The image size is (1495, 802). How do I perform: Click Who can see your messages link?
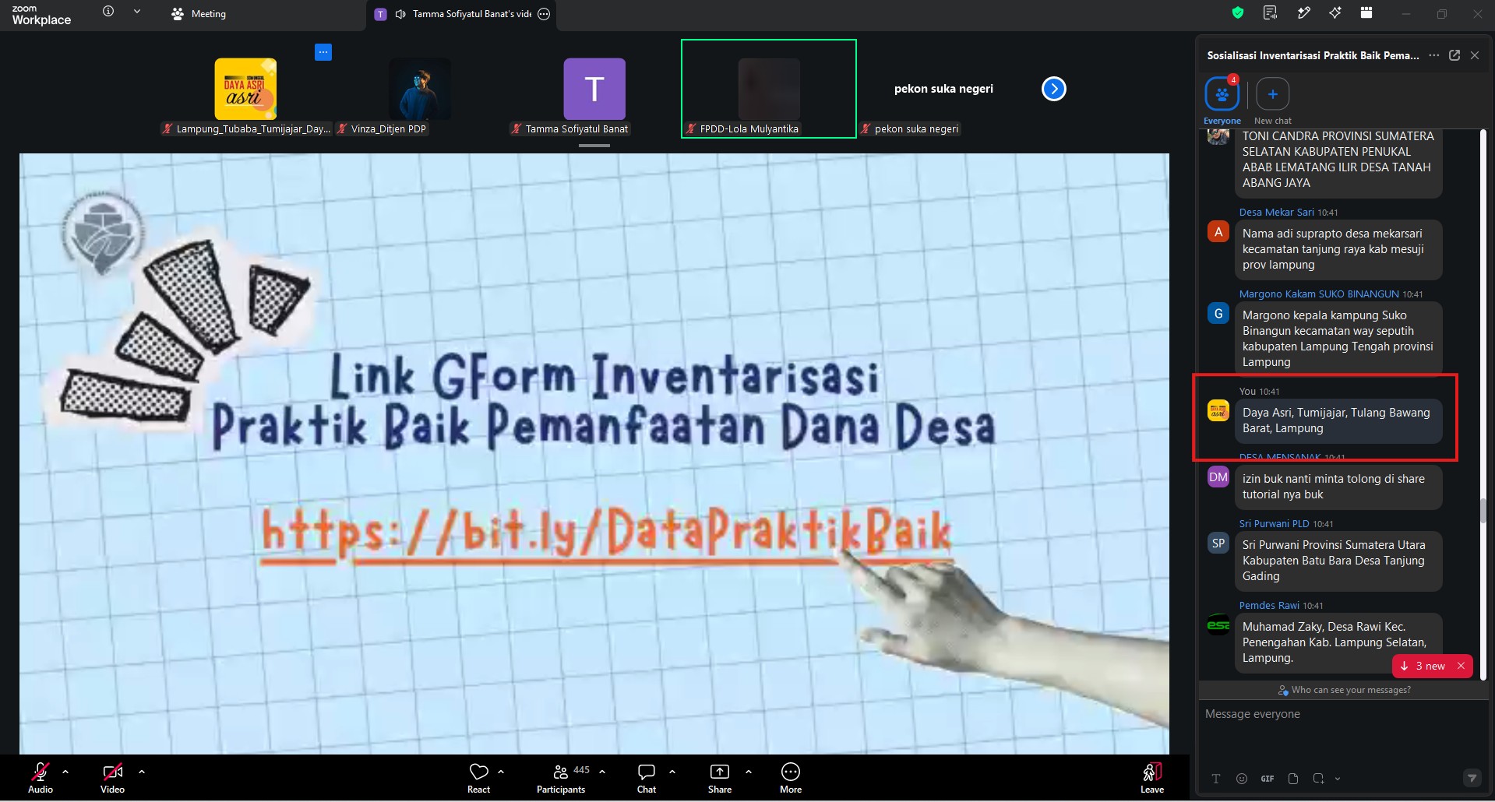[x=1344, y=690]
